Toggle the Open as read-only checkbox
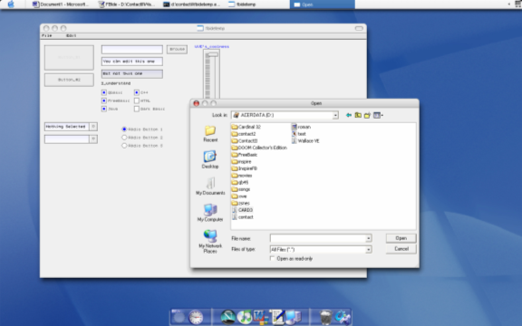 tap(272, 258)
